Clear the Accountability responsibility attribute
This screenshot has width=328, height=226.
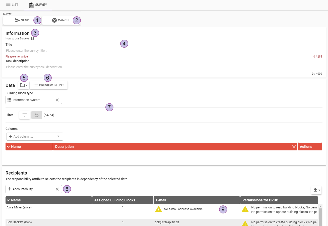[x=57, y=189]
